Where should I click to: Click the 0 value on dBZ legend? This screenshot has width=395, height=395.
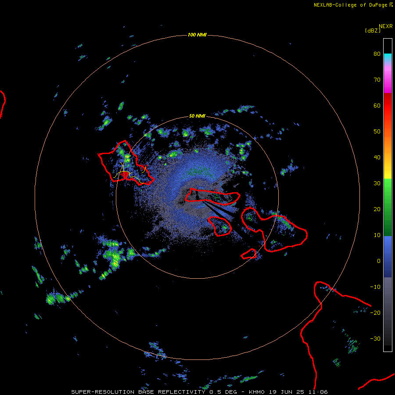[x=379, y=261]
